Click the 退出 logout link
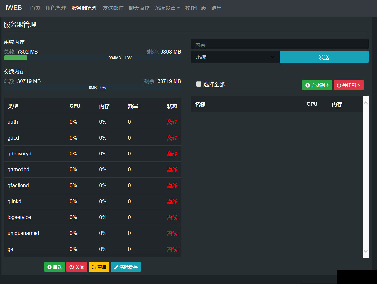 [216, 8]
